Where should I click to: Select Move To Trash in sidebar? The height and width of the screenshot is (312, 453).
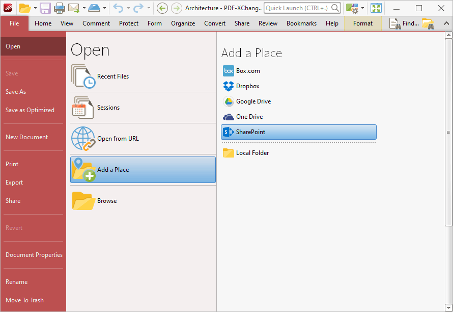tap(33, 300)
